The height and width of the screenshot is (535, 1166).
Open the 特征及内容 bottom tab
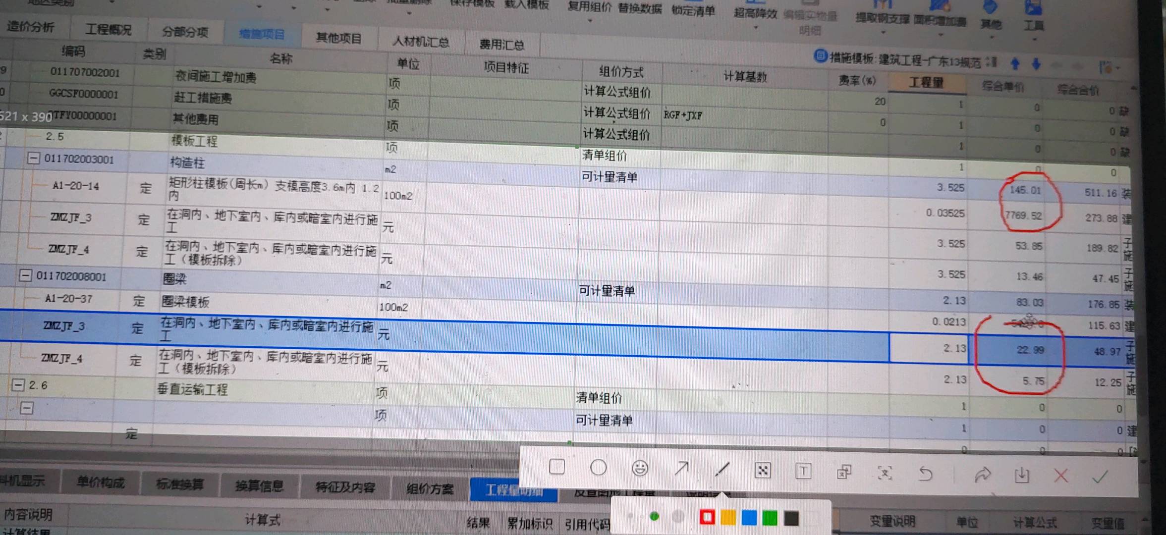345,487
